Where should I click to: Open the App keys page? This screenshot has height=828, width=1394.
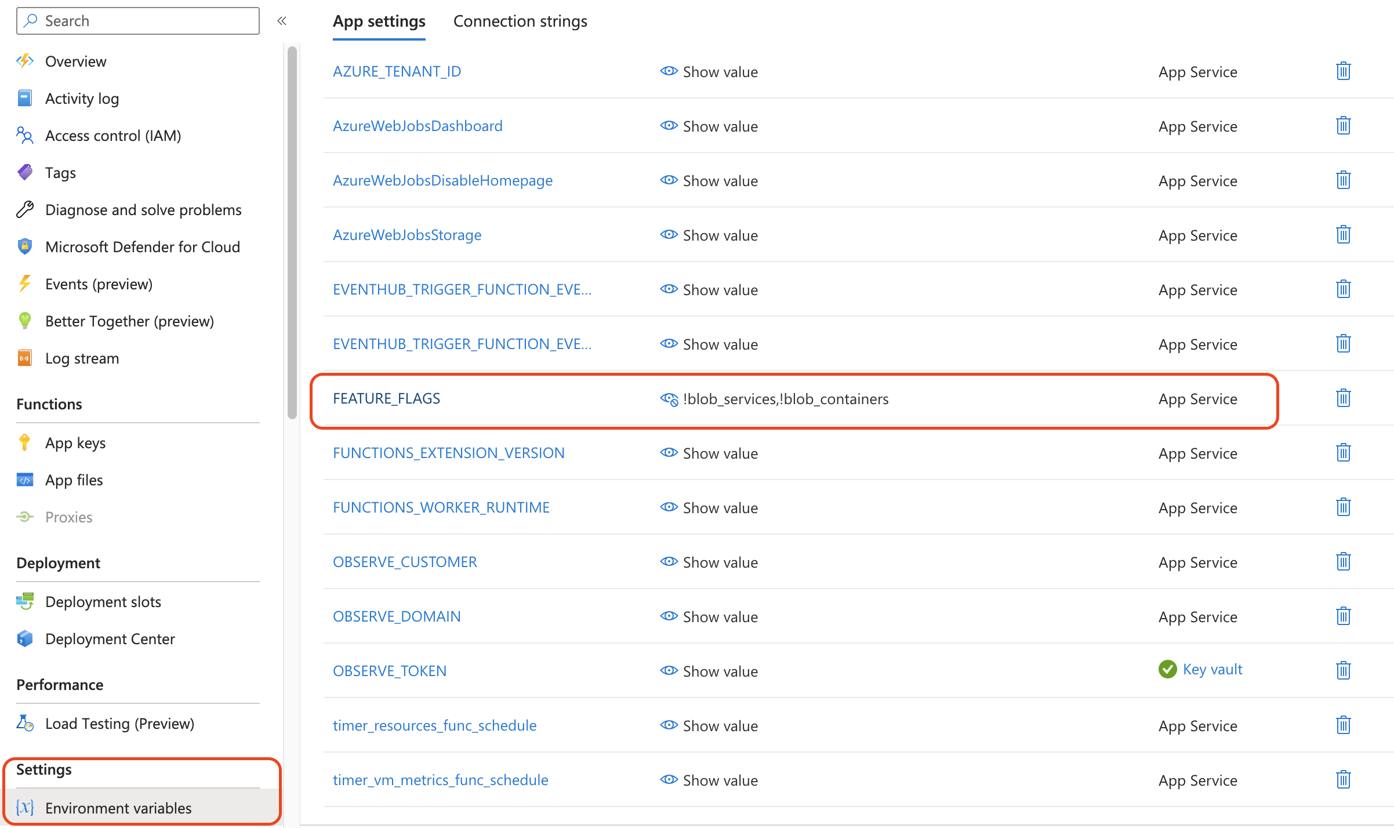pyautogui.click(x=75, y=443)
